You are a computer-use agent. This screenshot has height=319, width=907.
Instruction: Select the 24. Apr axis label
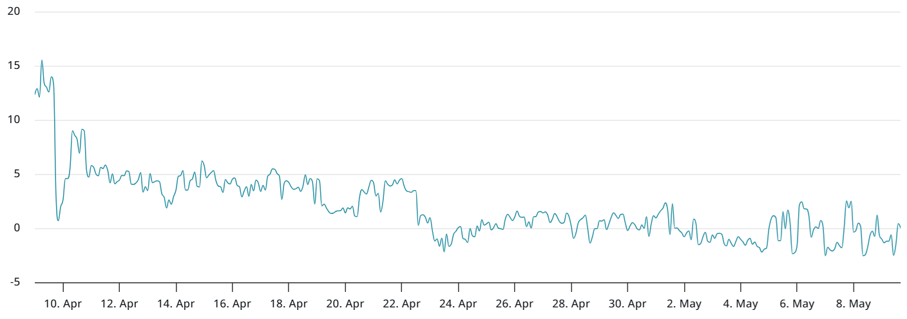458,304
